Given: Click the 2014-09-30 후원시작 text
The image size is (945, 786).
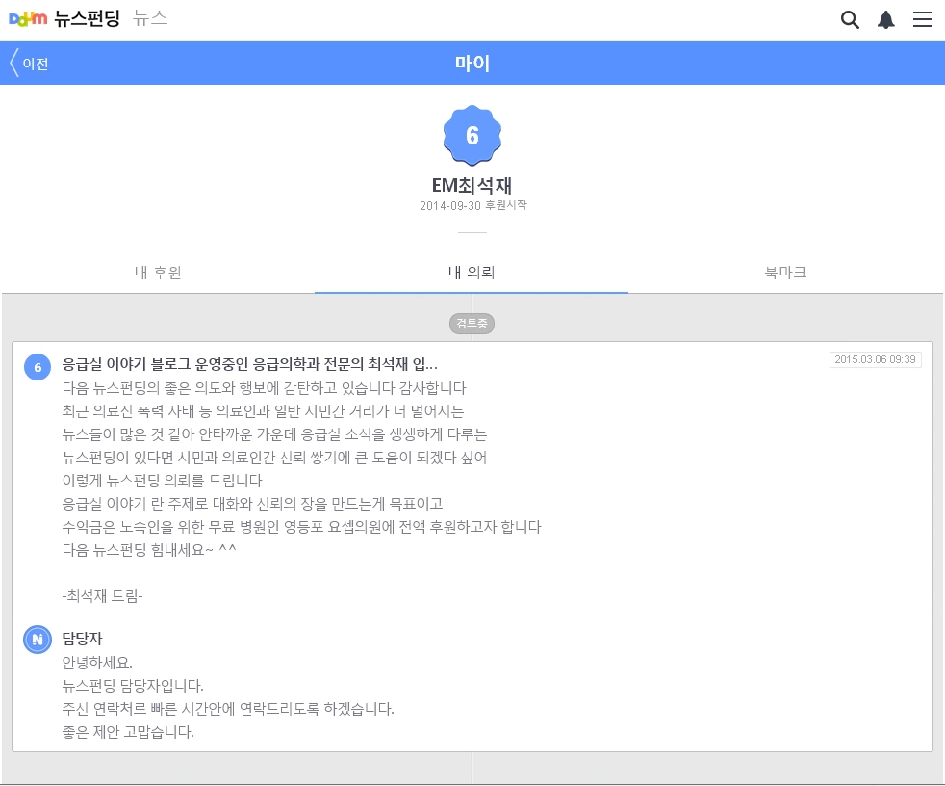Looking at the screenshot, I should [472, 205].
